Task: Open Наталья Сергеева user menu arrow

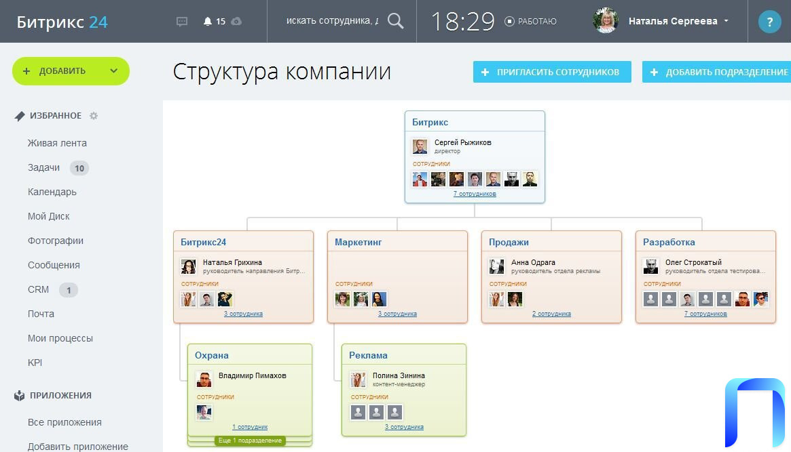Action: (x=726, y=21)
